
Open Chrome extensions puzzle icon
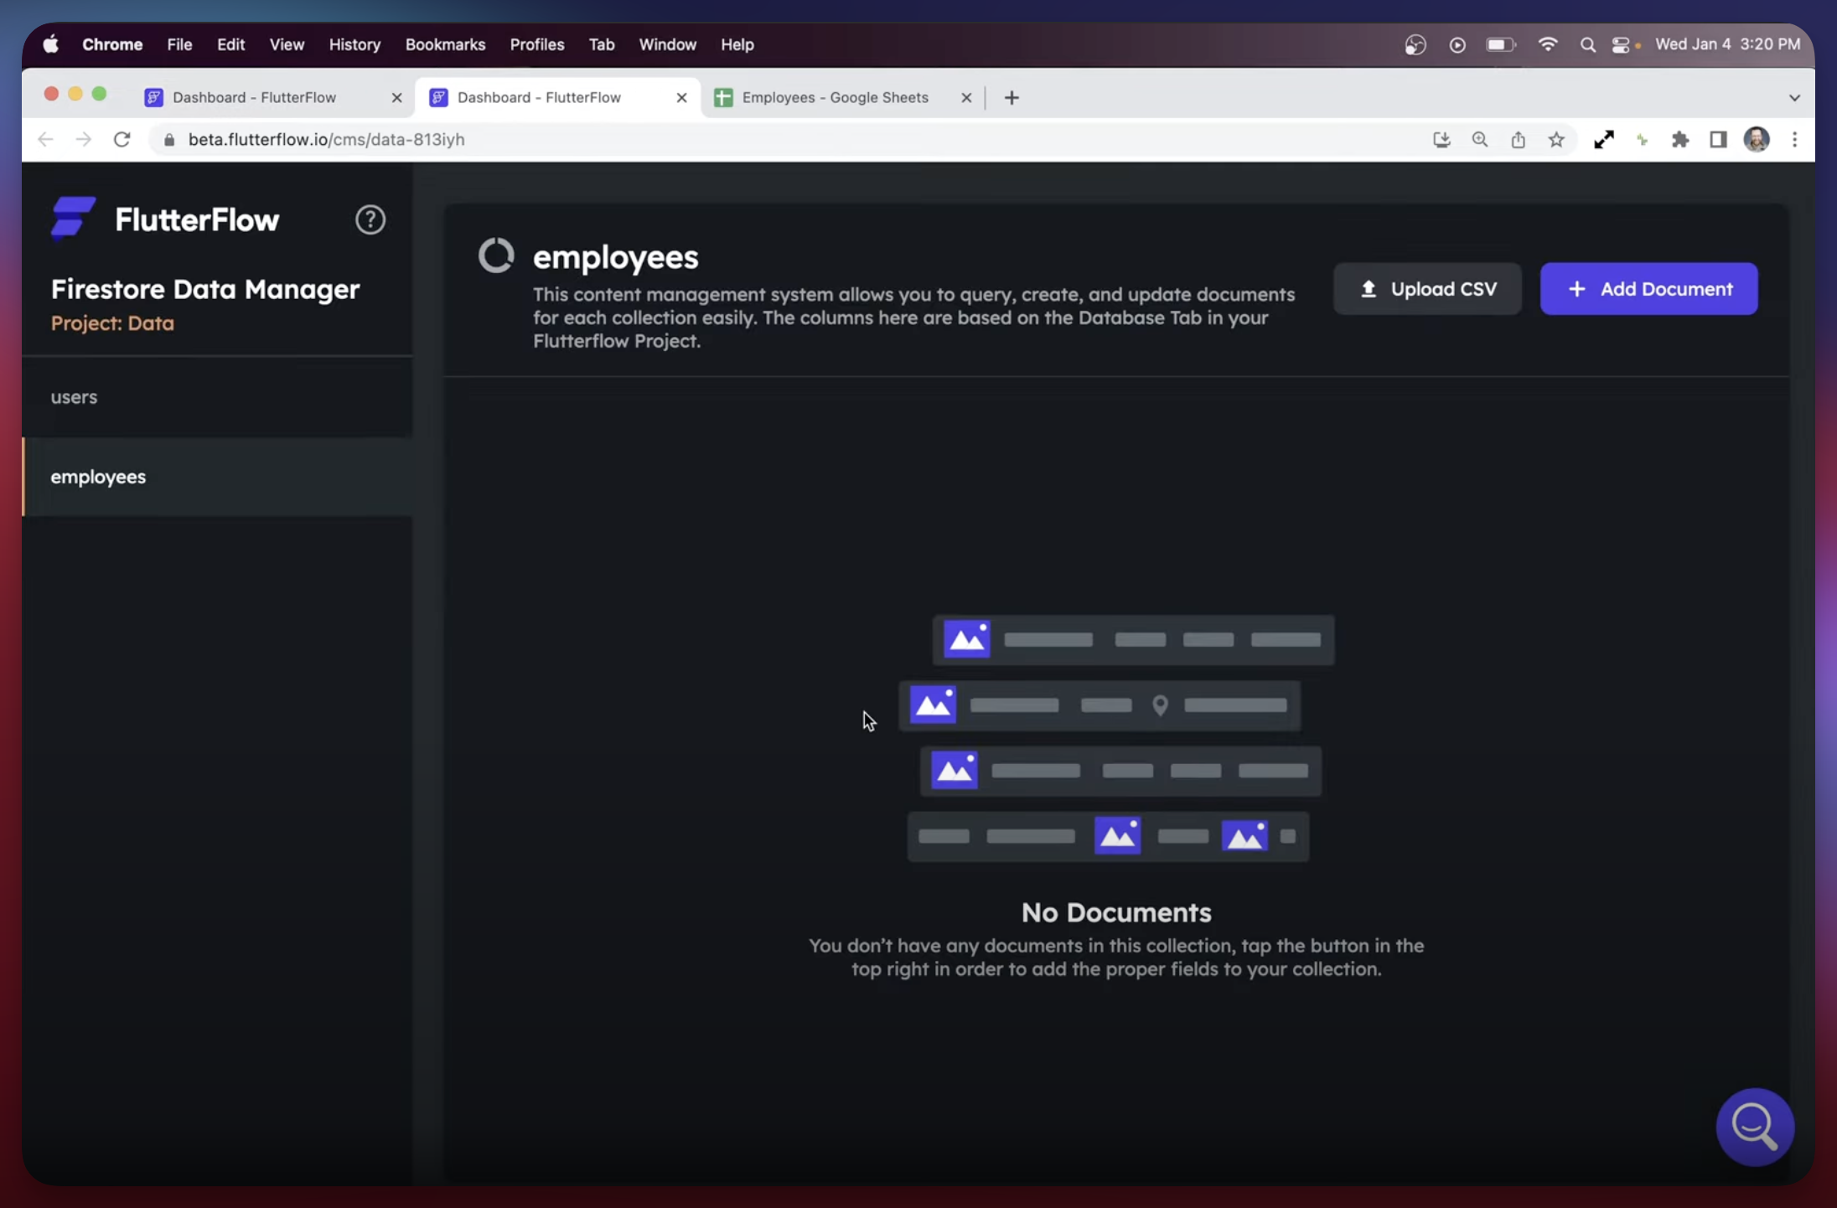(1680, 139)
